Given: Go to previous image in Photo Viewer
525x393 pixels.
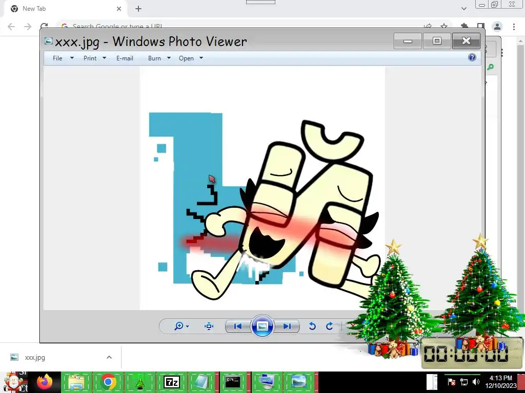Looking at the screenshot, I should pyautogui.click(x=238, y=326).
